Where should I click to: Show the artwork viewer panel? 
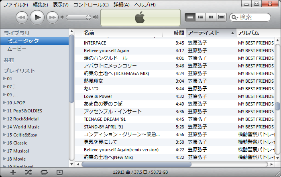click(x=59, y=172)
